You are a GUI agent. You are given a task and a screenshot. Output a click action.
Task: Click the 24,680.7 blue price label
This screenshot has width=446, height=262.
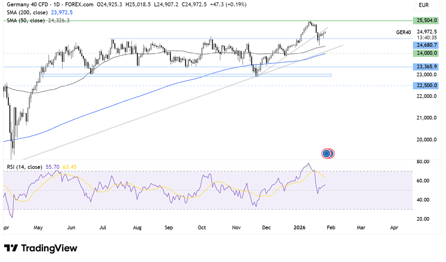pyautogui.click(x=427, y=45)
